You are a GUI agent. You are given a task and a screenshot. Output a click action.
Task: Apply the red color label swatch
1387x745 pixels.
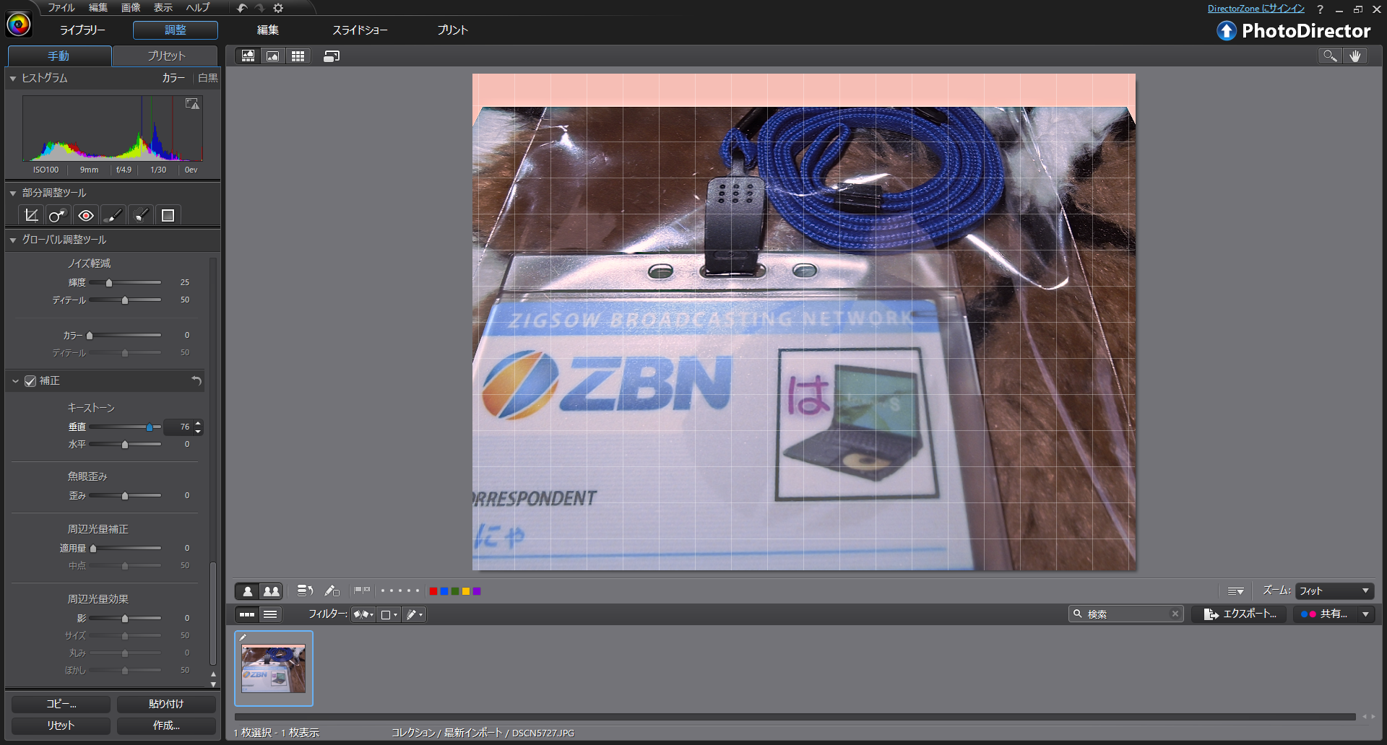tap(433, 591)
